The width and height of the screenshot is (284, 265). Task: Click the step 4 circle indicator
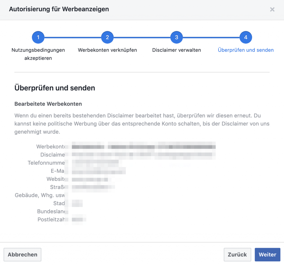[246, 37]
